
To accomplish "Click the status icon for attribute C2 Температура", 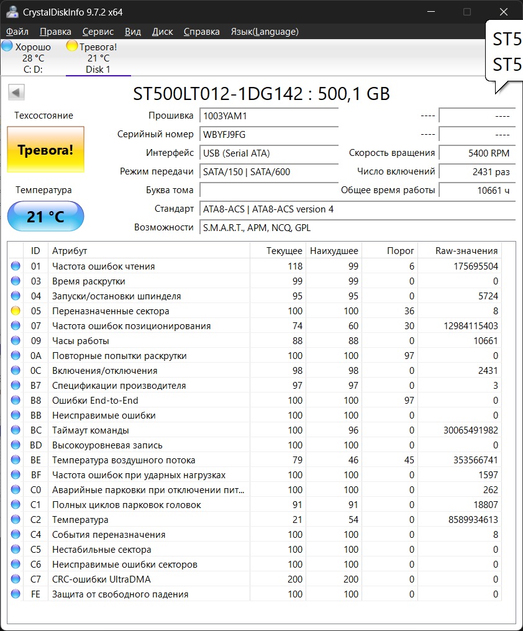I will click(x=16, y=519).
